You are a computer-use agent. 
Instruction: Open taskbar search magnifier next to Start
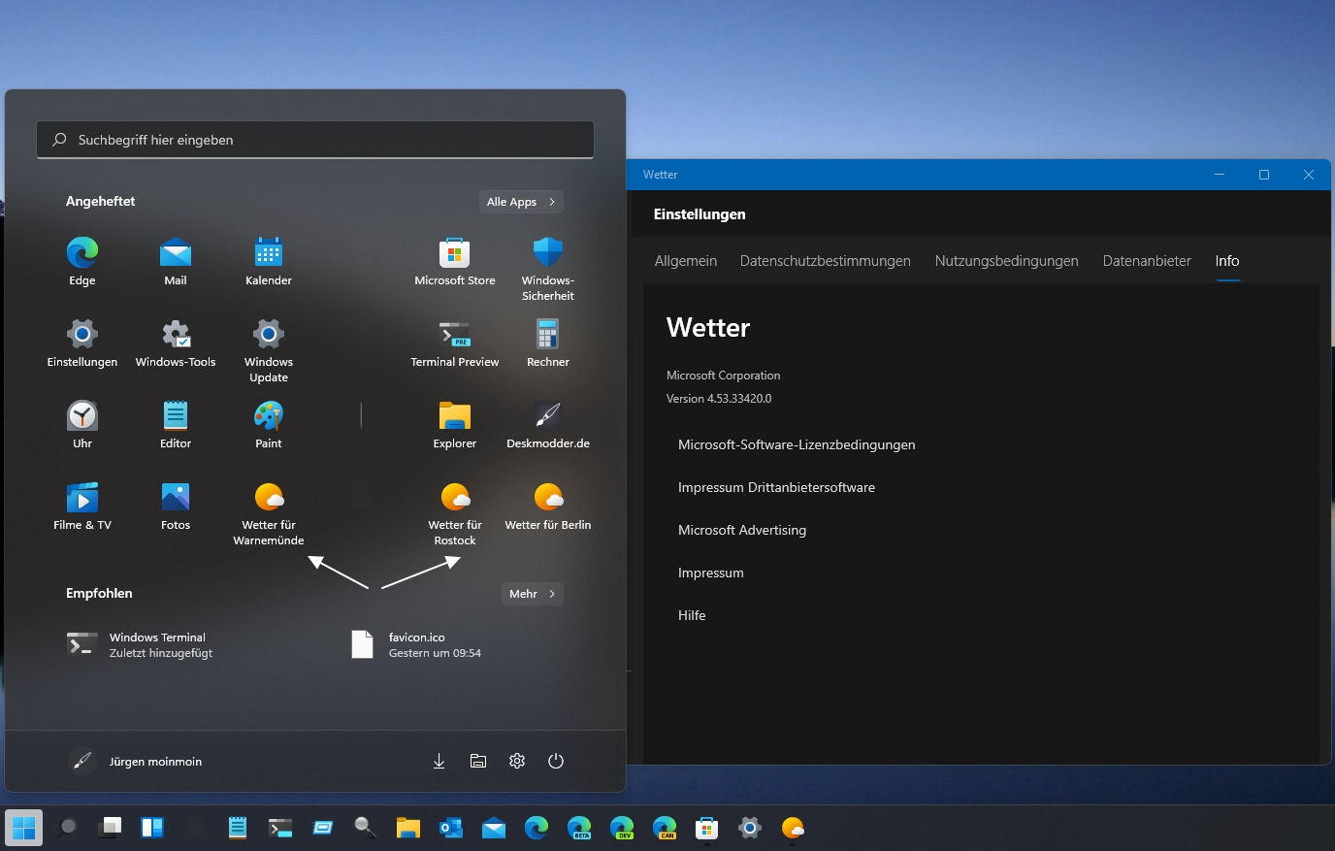click(67, 828)
